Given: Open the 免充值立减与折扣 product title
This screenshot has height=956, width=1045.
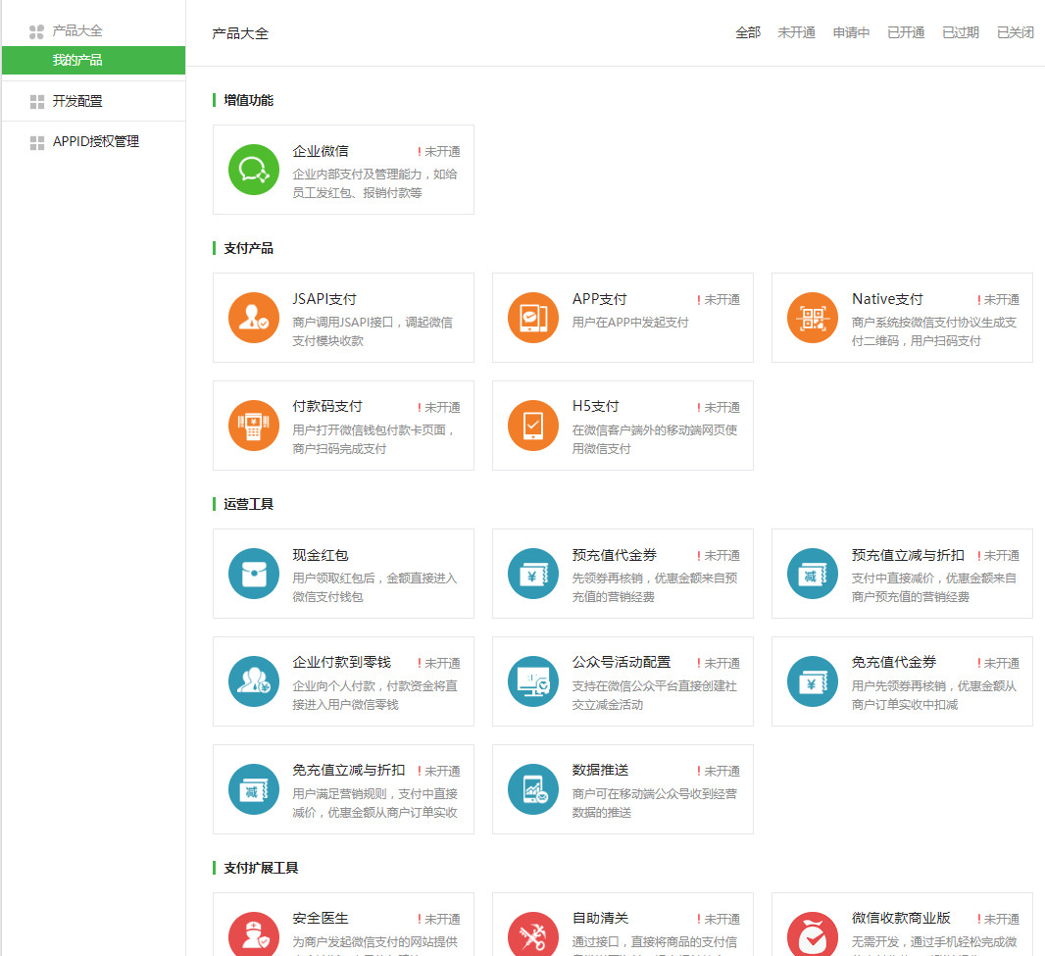Looking at the screenshot, I should coord(349,771).
